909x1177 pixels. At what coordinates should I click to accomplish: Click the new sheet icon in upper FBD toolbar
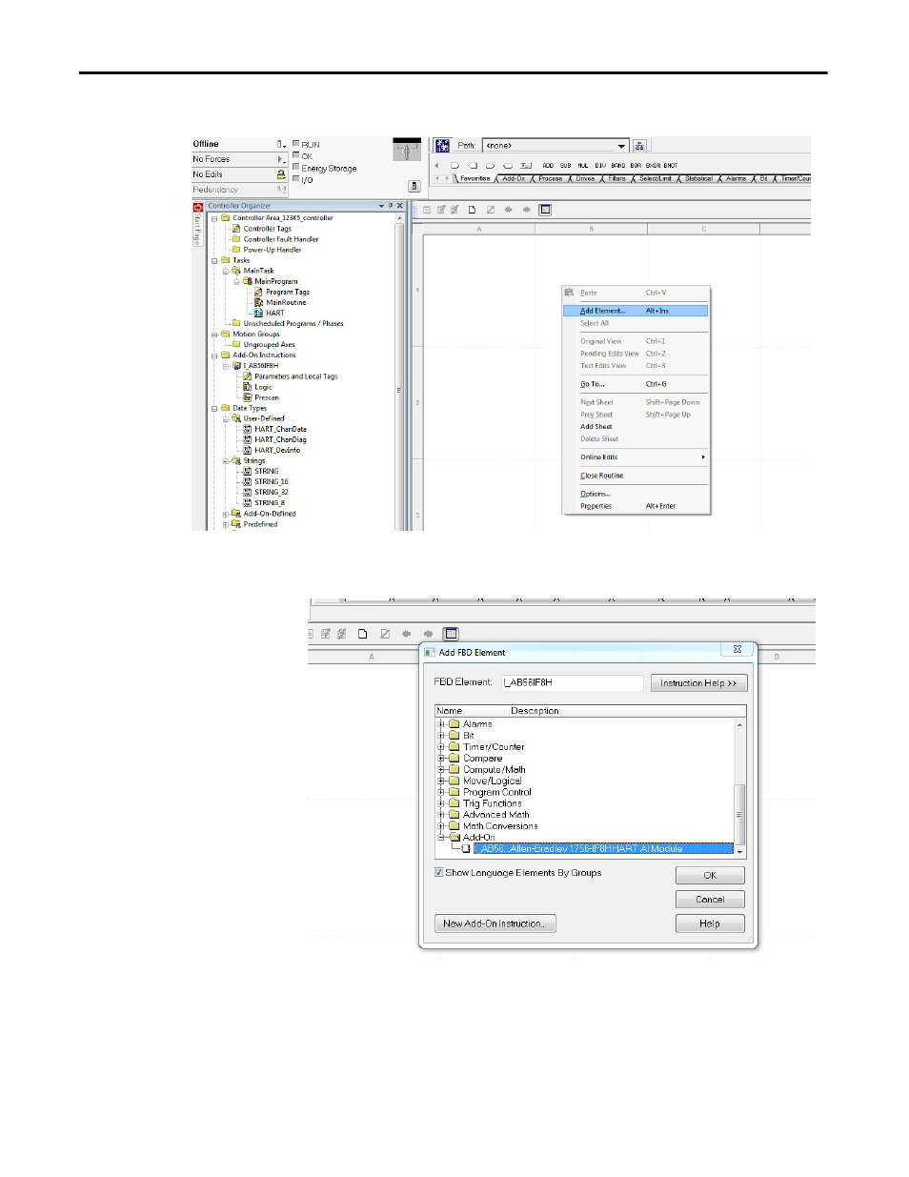[x=473, y=210]
